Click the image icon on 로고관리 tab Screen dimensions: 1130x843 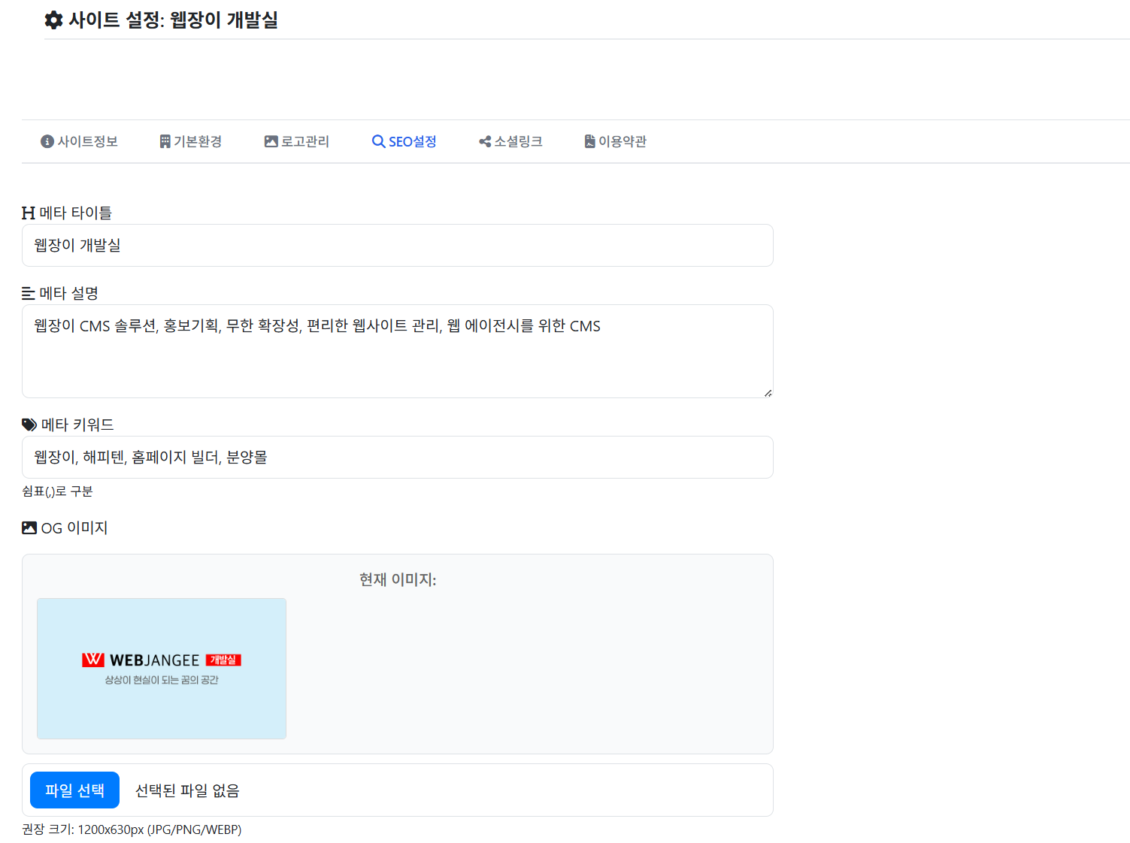click(271, 141)
